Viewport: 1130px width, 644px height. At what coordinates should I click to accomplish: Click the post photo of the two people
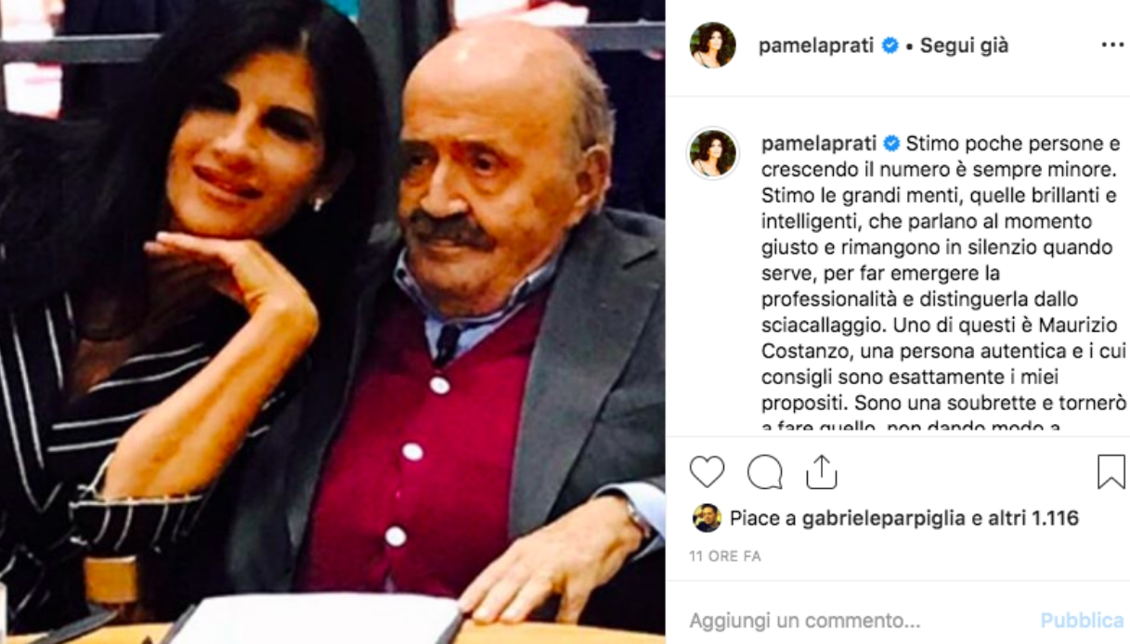coord(332,322)
